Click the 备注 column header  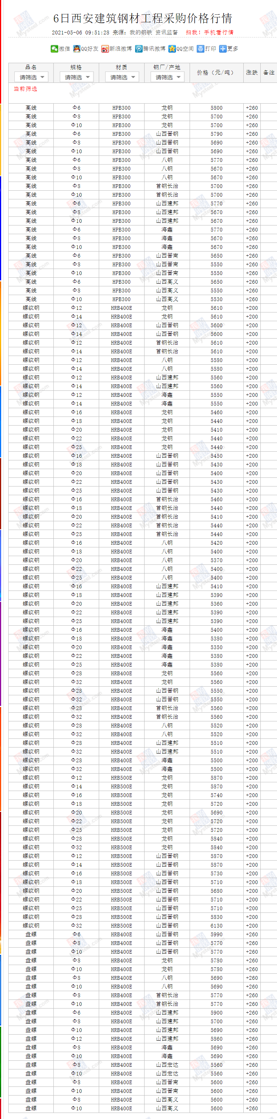[269, 73]
